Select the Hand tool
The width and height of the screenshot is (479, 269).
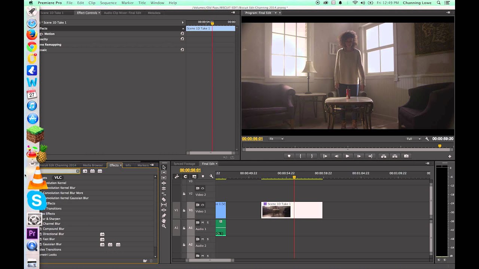click(x=164, y=221)
